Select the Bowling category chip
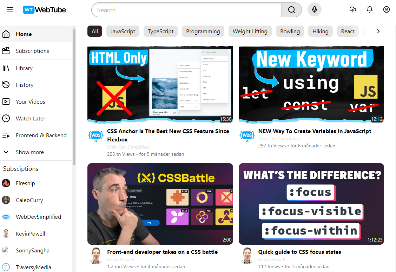Viewport: 396px width, 272px height. coord(290,31)
